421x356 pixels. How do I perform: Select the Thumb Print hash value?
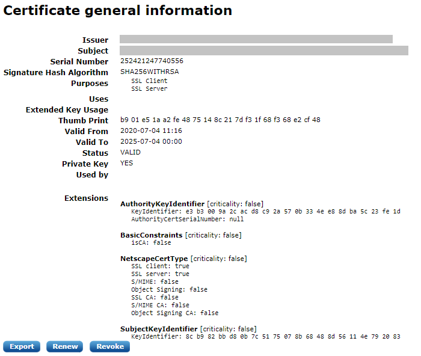point(220,120)
